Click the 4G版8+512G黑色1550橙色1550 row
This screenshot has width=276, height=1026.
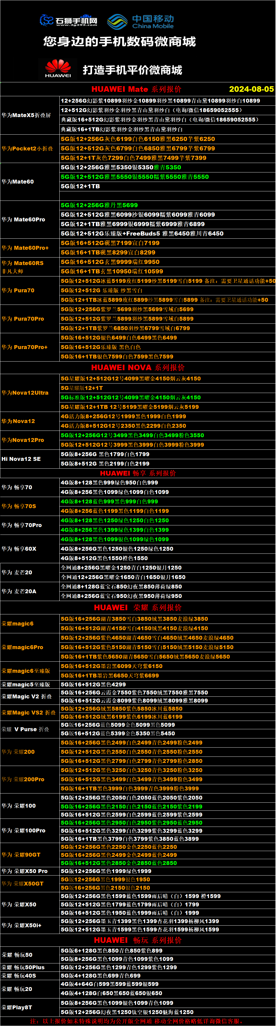point(167,558)
